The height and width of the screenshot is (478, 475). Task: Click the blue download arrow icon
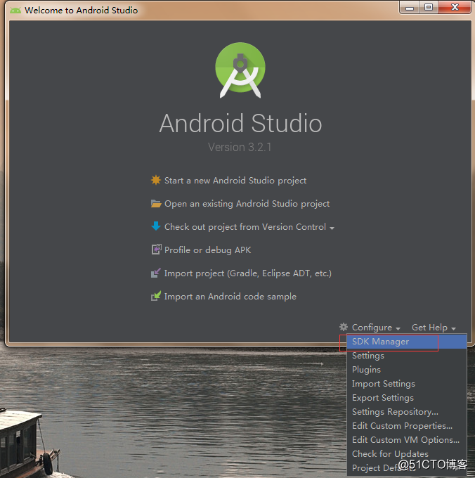[156, 226]
